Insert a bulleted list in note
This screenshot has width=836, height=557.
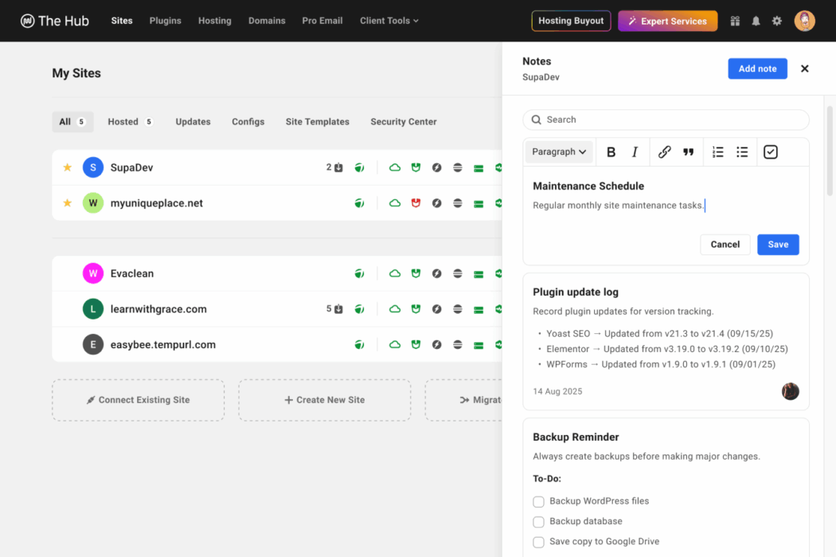pos(742,152)
